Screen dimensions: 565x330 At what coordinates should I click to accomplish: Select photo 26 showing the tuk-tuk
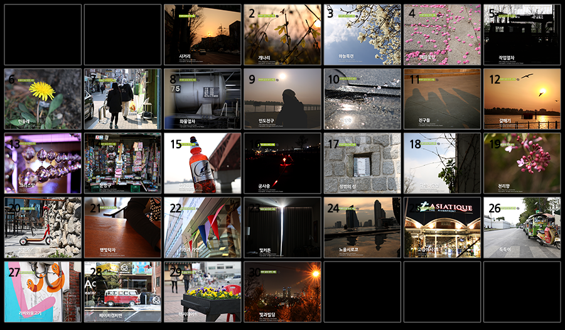(x=522, y=228)
